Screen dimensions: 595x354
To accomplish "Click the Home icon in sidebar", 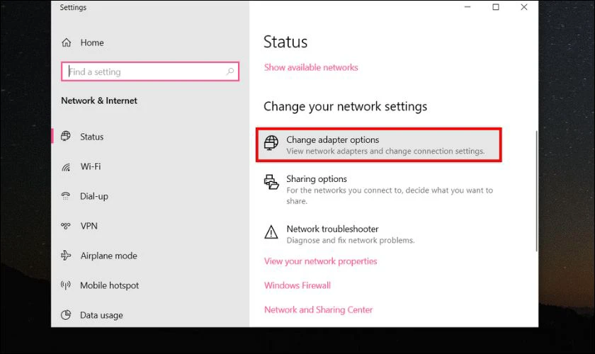I will pos(67,42).
